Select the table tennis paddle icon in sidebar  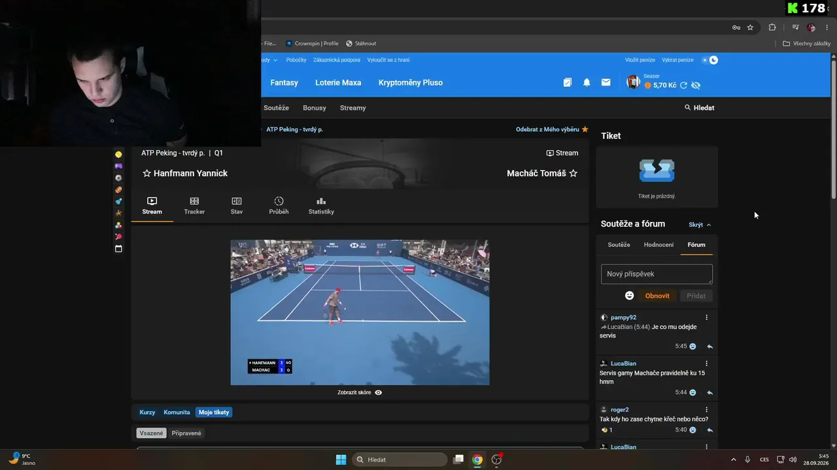click(118, 237)
